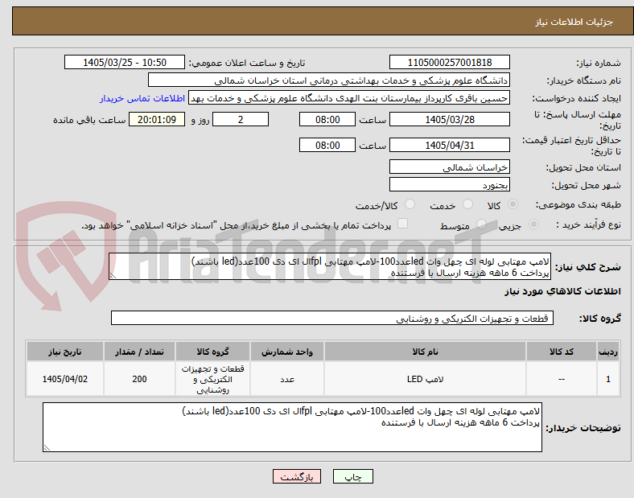
Task: Click the جزئیات اطلاعات نیاز page header
Action: [x=574, y=22]
